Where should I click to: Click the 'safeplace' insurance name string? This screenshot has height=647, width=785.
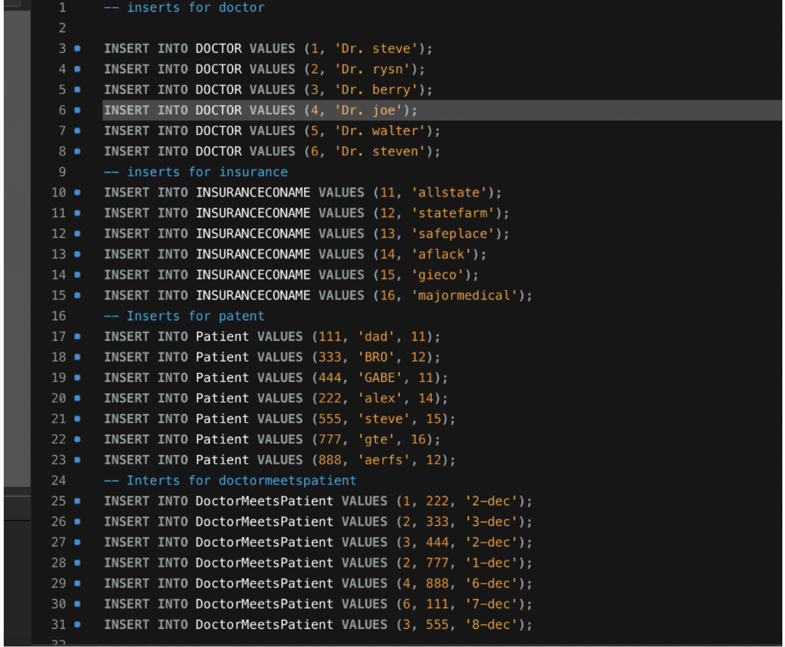(453, 234)
